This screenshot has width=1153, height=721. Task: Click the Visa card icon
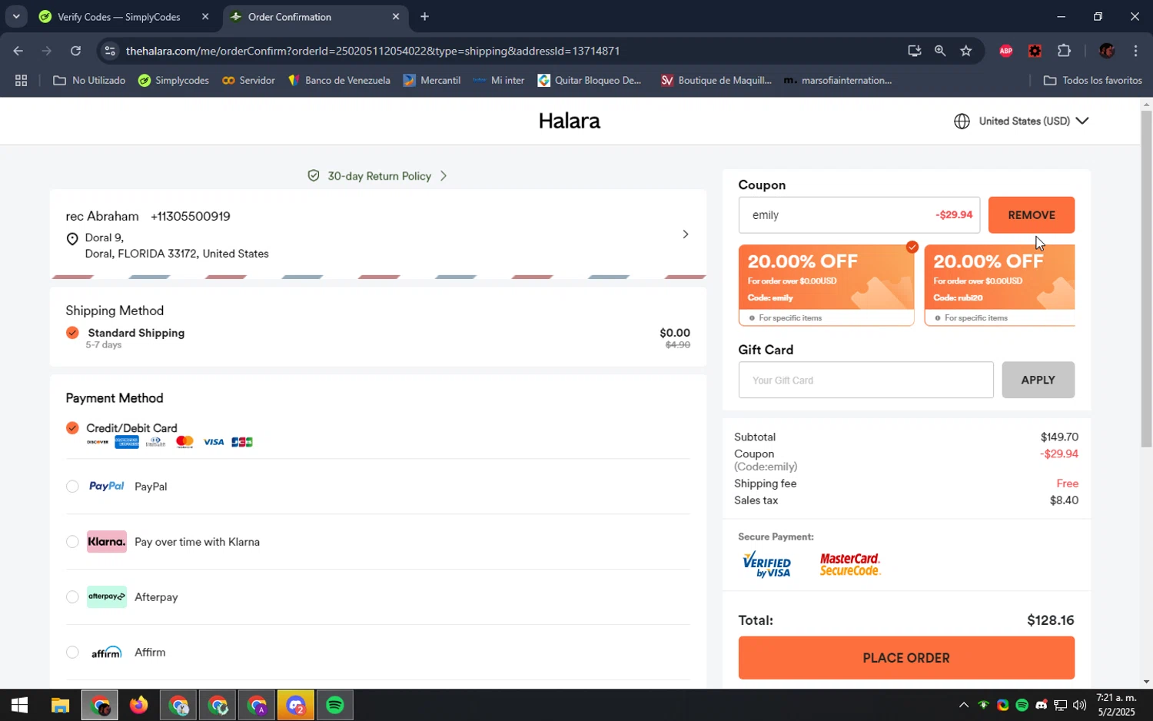pyautogui.click(x=214, y=442)
